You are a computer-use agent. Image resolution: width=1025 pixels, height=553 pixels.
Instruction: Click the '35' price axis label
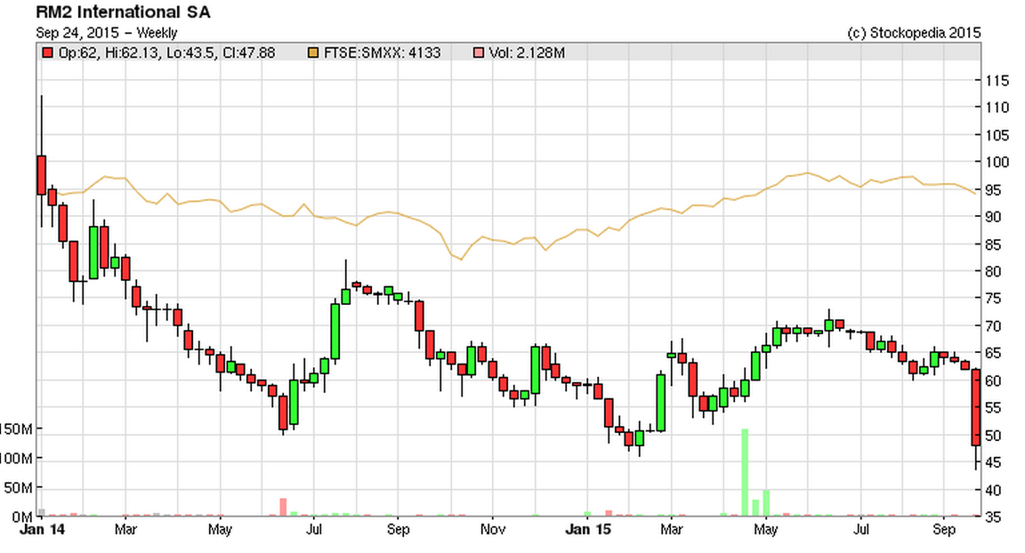point(994,517)
